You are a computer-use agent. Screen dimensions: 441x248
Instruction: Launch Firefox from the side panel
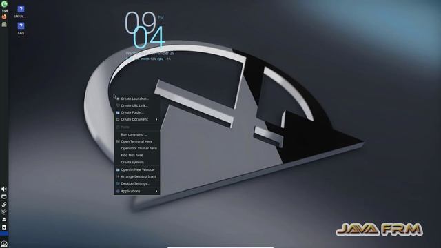[4, 17]
